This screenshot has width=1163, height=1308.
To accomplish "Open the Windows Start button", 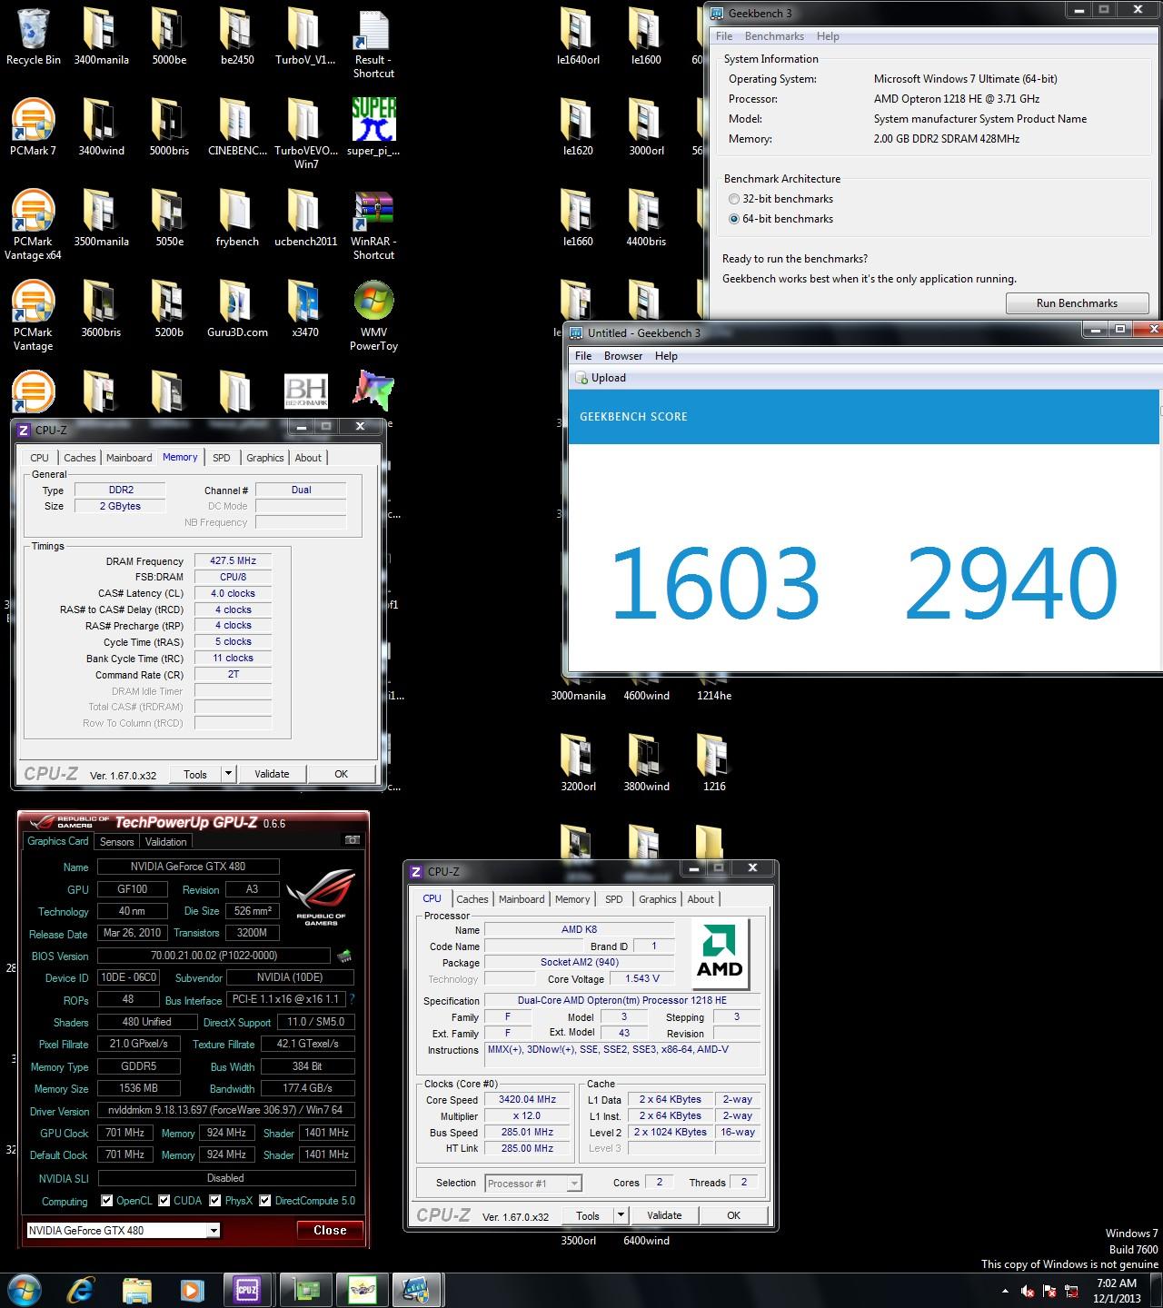I will 25,1289.
